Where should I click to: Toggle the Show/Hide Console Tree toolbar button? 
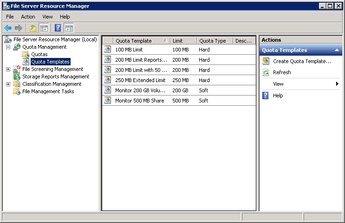pos(44,28)
